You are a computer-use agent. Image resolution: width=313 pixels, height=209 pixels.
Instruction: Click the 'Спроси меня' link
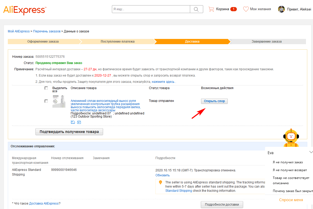[291, 200]
